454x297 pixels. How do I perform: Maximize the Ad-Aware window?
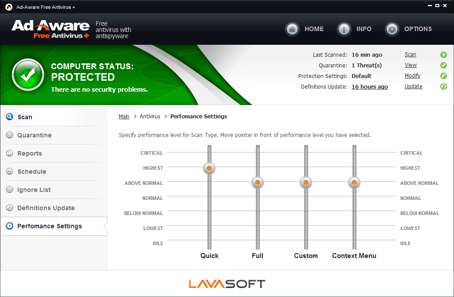[x=437, y=6]
